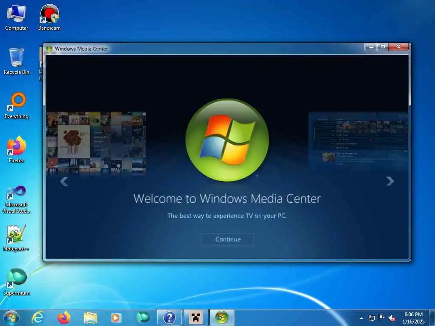Maximize the Windows Media Center window

coord(383,47)
